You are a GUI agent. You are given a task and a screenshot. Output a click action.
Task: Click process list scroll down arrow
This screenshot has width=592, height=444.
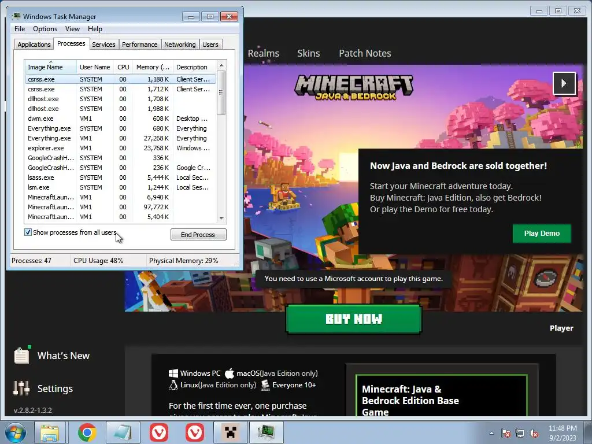tap(221, 218)
